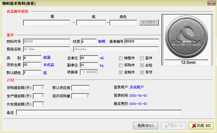Click the blue 半成品 warehouse label
The width and height of the screenshot is (217, 133).
[x=49, y=65]
